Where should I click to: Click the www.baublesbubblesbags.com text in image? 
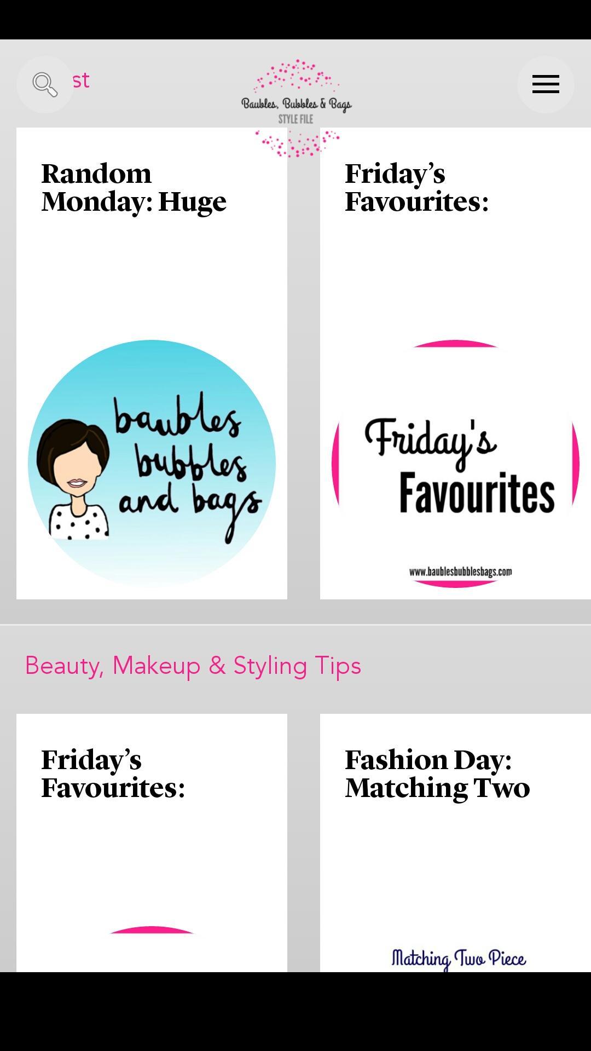461,571
